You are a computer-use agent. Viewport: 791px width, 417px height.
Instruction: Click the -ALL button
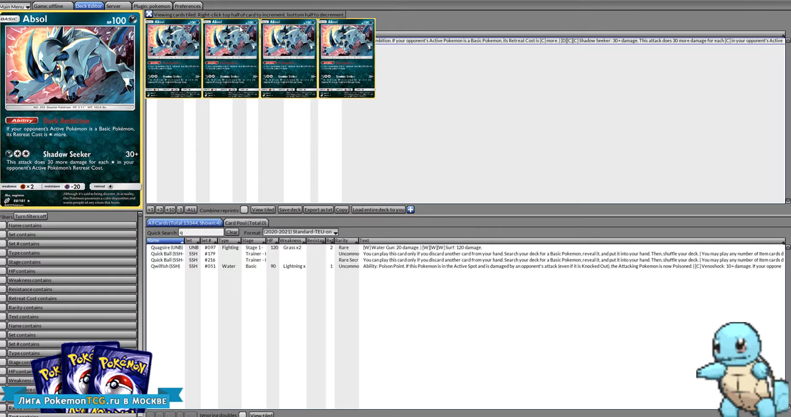[191, 209]
